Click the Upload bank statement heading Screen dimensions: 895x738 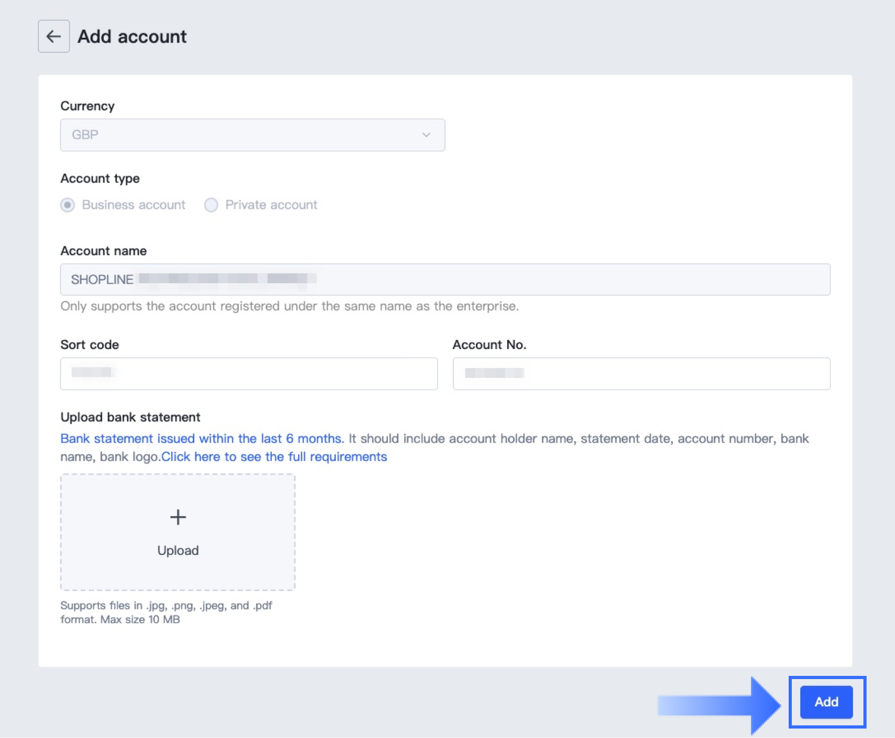tap(130, 417)
